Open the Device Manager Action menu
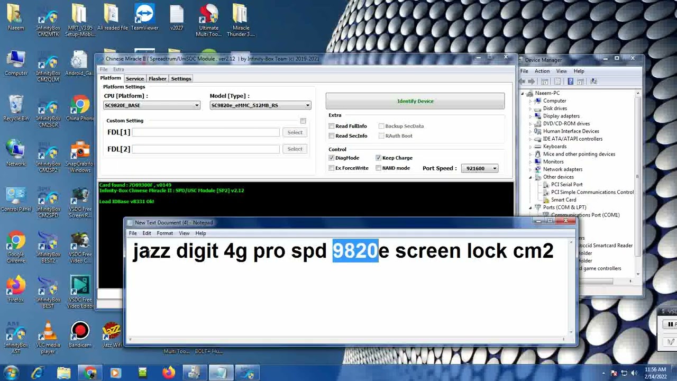The height and width of the screenshot is (381, 677). click(x=542, y=71)
